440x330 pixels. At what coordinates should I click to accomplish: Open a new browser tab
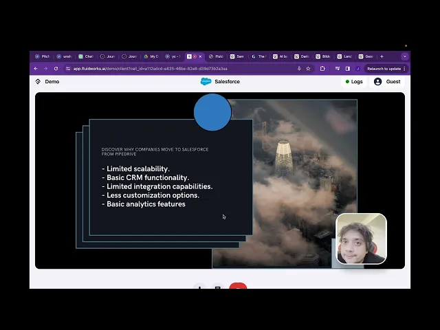click(x=382, y=56)
